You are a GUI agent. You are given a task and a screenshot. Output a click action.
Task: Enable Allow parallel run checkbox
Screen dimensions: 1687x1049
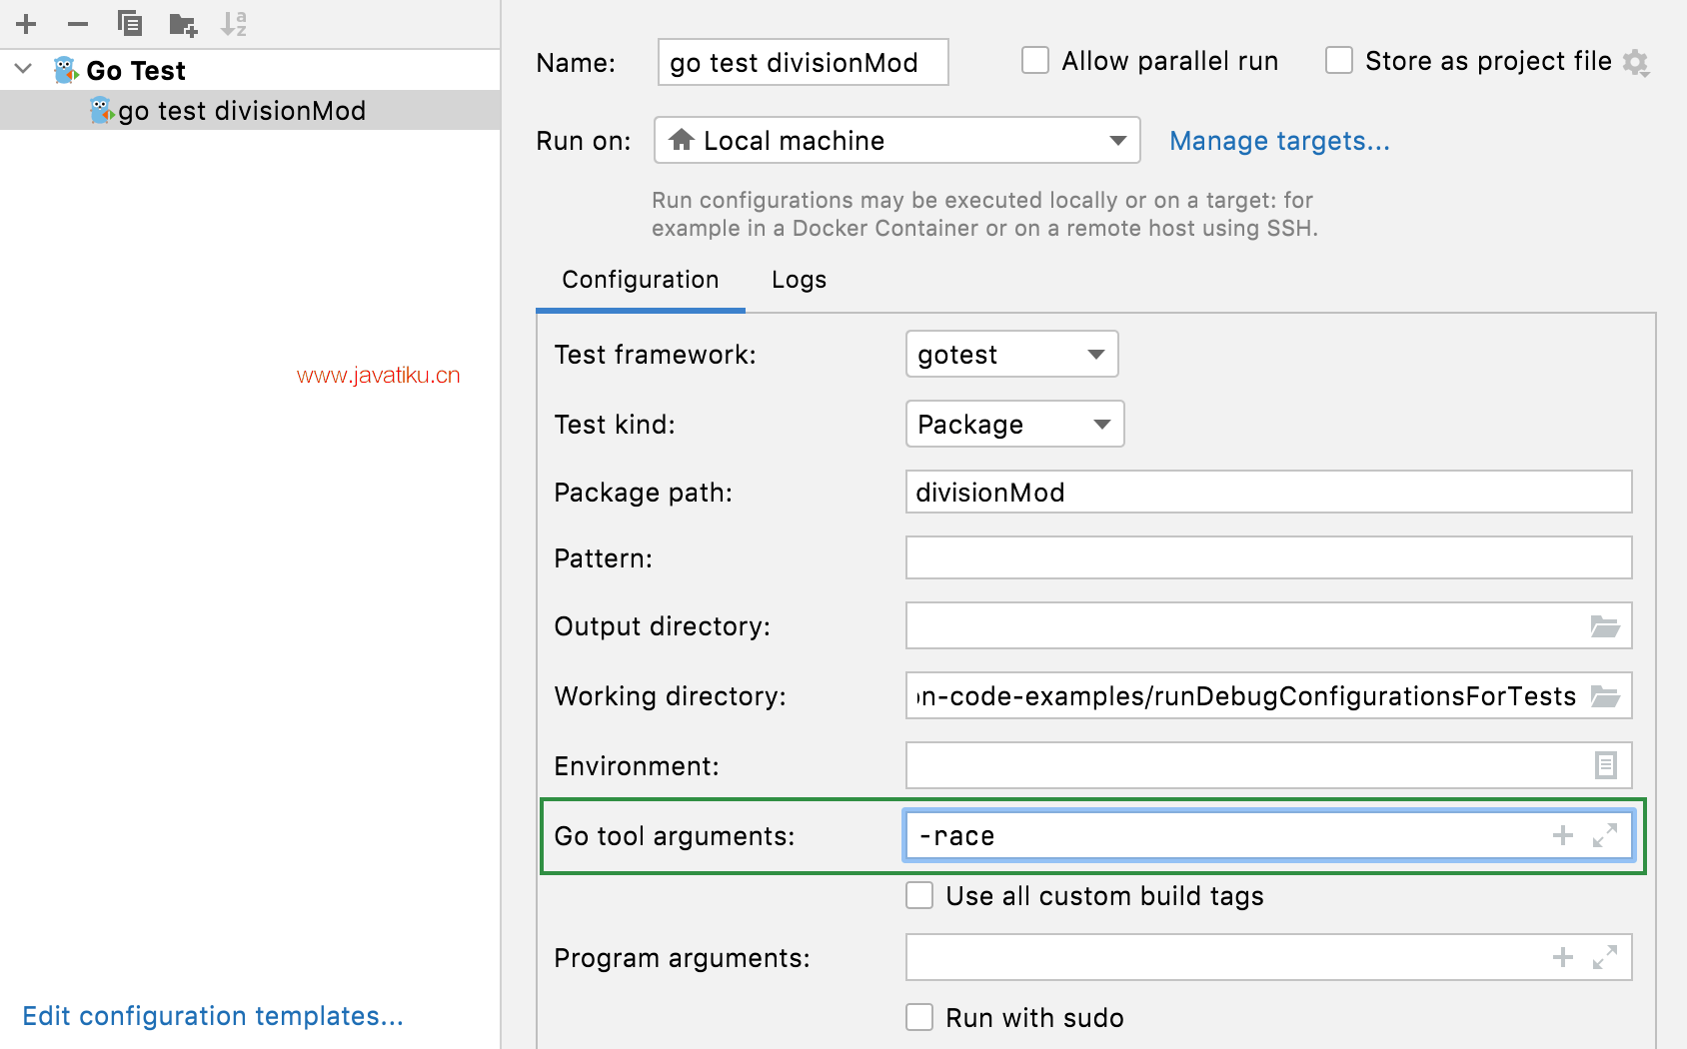pos(1035,61)
